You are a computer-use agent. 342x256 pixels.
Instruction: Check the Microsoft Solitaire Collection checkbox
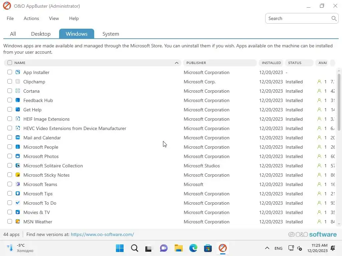pyautogui.click(x=10, y=165)
